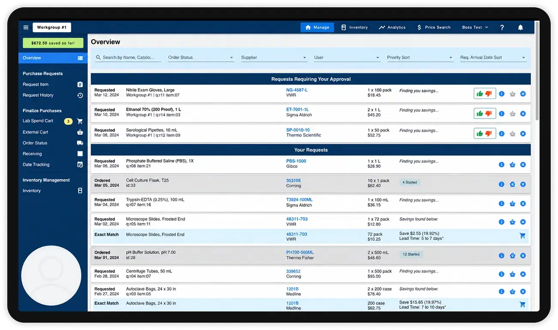558x330 pixels.
Task: Click the 12 Started status badge
Action: pyautogui.click(x=411, y=254)
